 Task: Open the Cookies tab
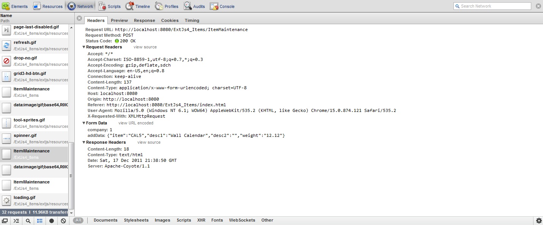tap(169, 20)
